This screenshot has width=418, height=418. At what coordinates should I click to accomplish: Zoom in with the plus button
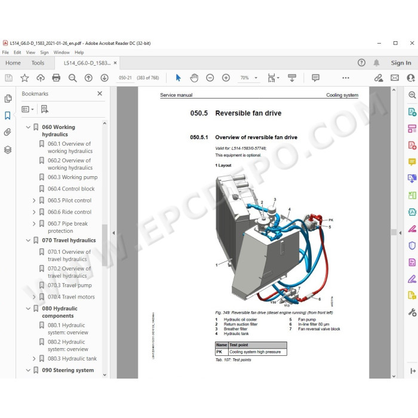pyautogui.click(x=226, y=78)
